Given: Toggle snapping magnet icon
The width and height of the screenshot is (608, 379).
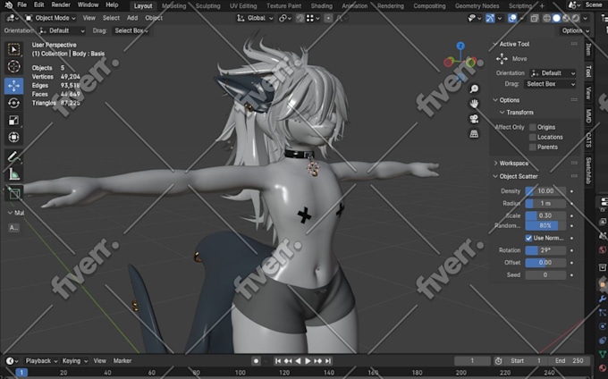Looking at the screenshot, I should (x=300, y=18).
